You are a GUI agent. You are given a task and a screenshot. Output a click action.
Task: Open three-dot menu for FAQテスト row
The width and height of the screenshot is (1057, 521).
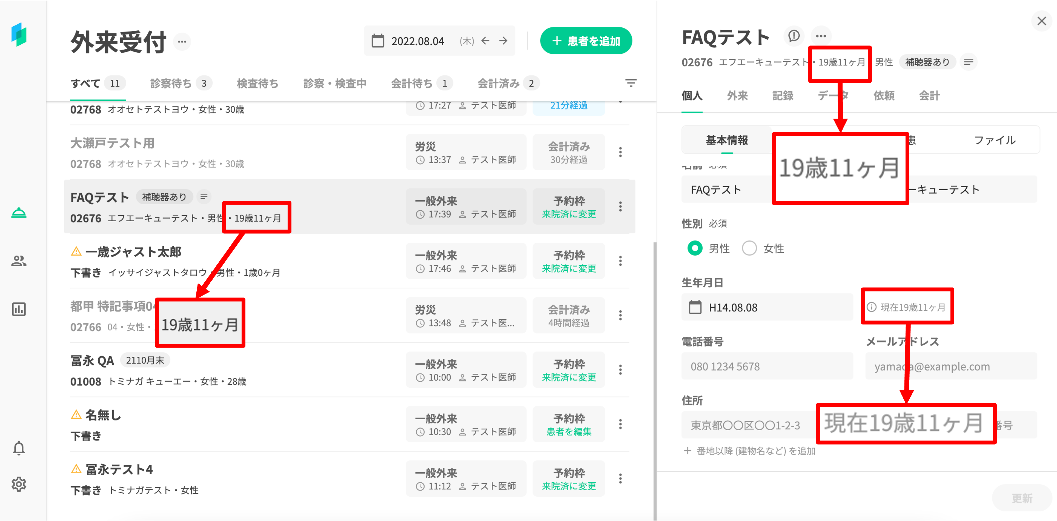click(620, 206)
